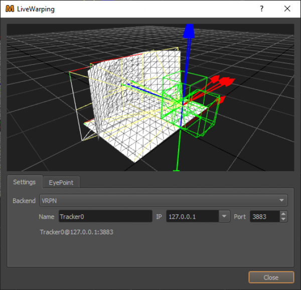
Task: Click the Tracker0@127.0.0.1:3883 address text
Action: pos(75,232)
